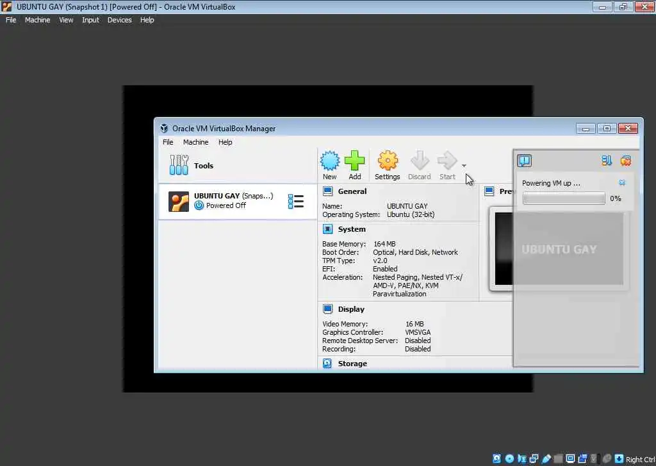Image resolution: width=656 pixels, height=466 pixels.
Task: Click the '0%' progress percentage text
Action: (x=616, y=198)
